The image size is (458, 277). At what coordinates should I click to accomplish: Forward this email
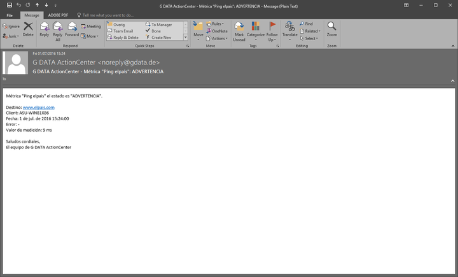(72, 29)
